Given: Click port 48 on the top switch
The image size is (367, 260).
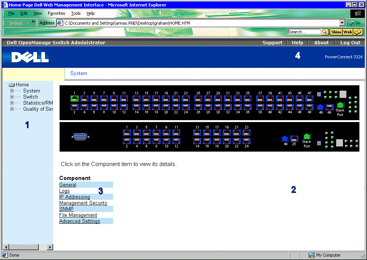Looking at the screenshot, I should tap(309, 107).
